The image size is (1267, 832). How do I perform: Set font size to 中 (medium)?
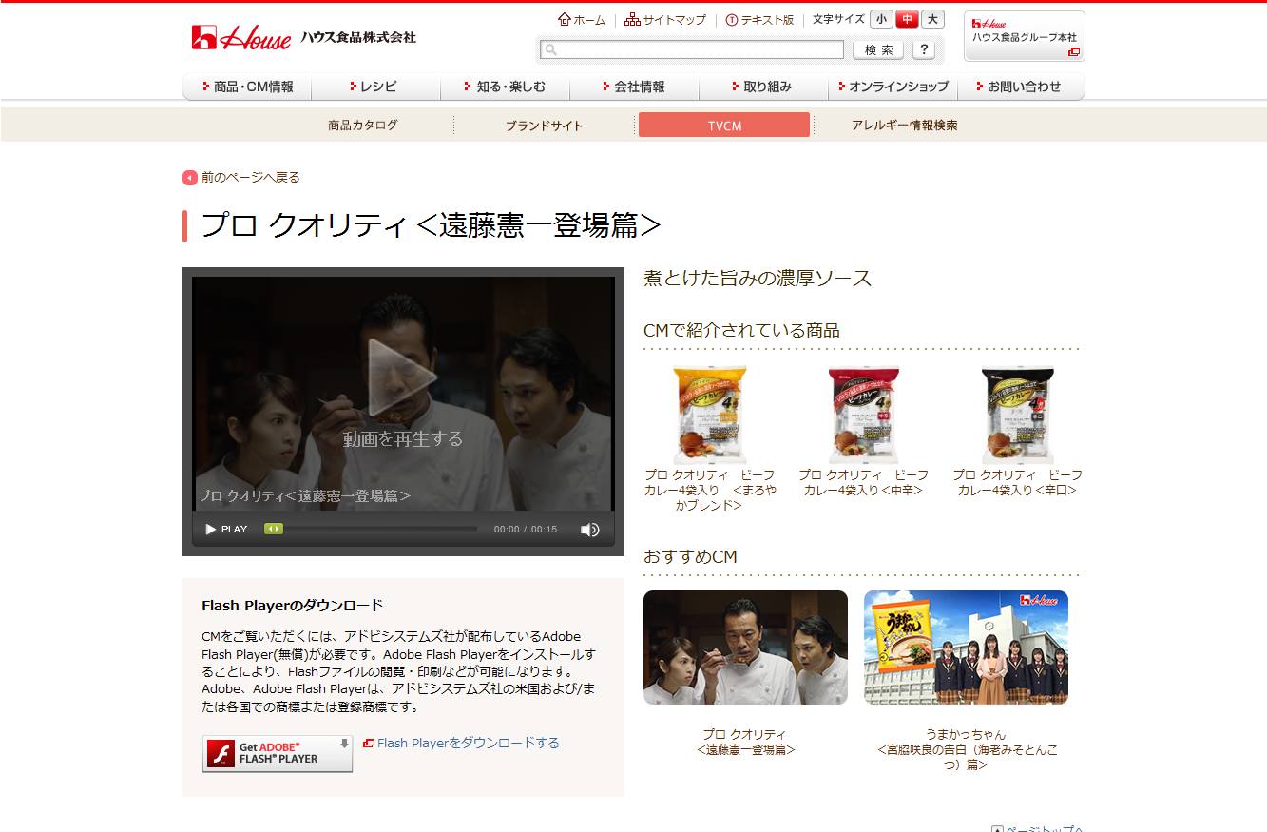coord(907,19)
